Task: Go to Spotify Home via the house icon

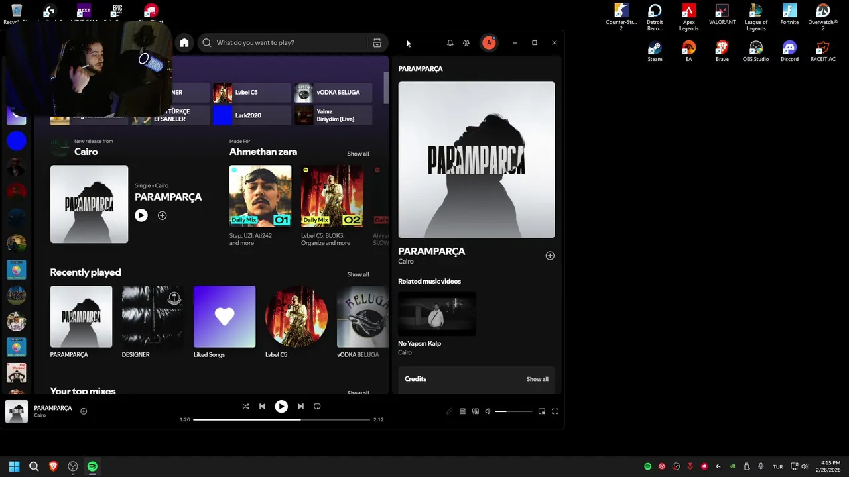Action: (184, 42)
